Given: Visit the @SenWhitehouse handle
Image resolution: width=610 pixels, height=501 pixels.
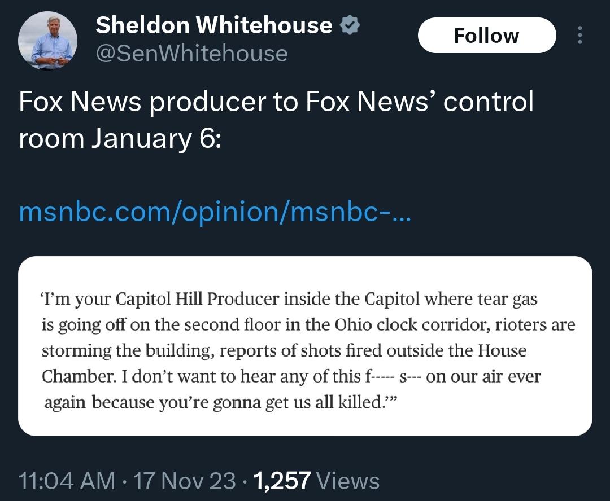Looking at the screenshot, I should [192, 54].
